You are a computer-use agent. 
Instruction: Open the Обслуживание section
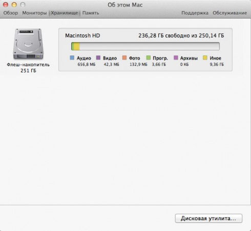230,13
